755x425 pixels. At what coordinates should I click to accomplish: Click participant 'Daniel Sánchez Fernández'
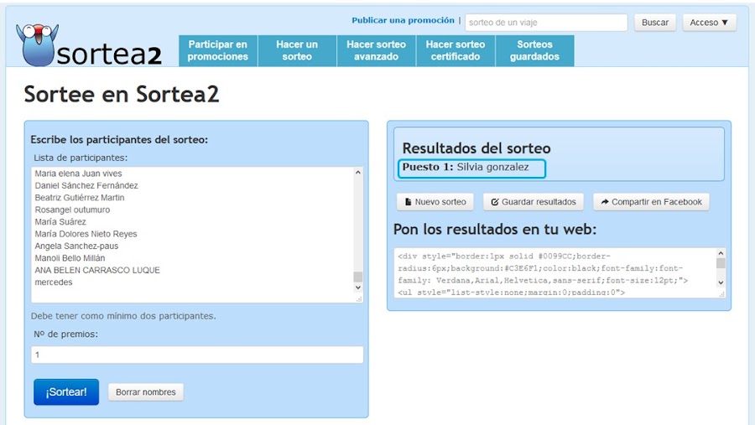click(x=86, y=185)
